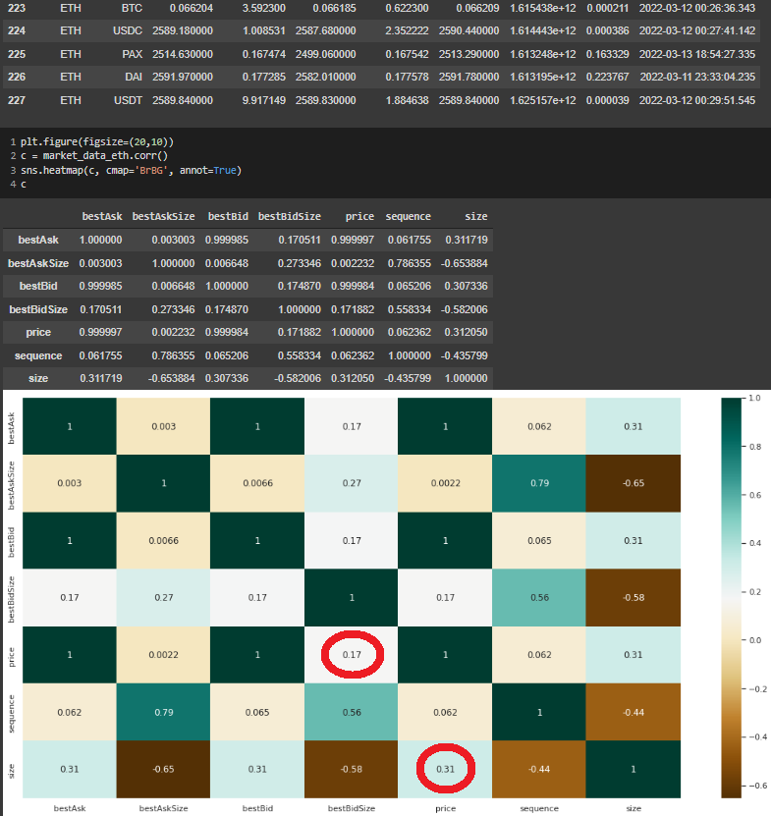Click the -0.44 heatmap cell in the size row

coord(538,766)
